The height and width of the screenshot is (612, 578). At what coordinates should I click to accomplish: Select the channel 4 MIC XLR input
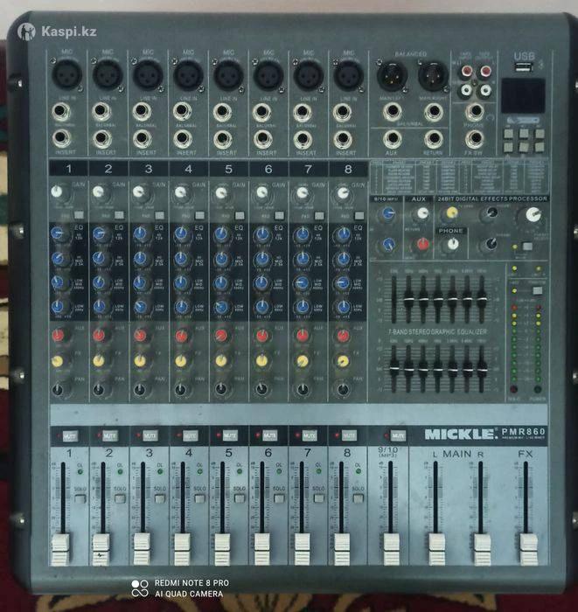(188, 75)
